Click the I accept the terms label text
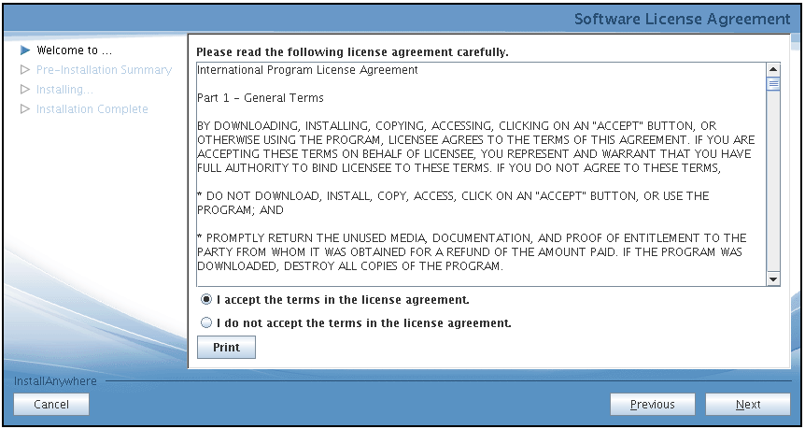The height and width of the screenshot is (429, 805). click(343, 299)
